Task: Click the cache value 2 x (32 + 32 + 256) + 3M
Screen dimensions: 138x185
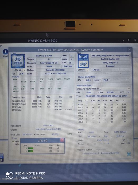Action: (x=55, y=73)
